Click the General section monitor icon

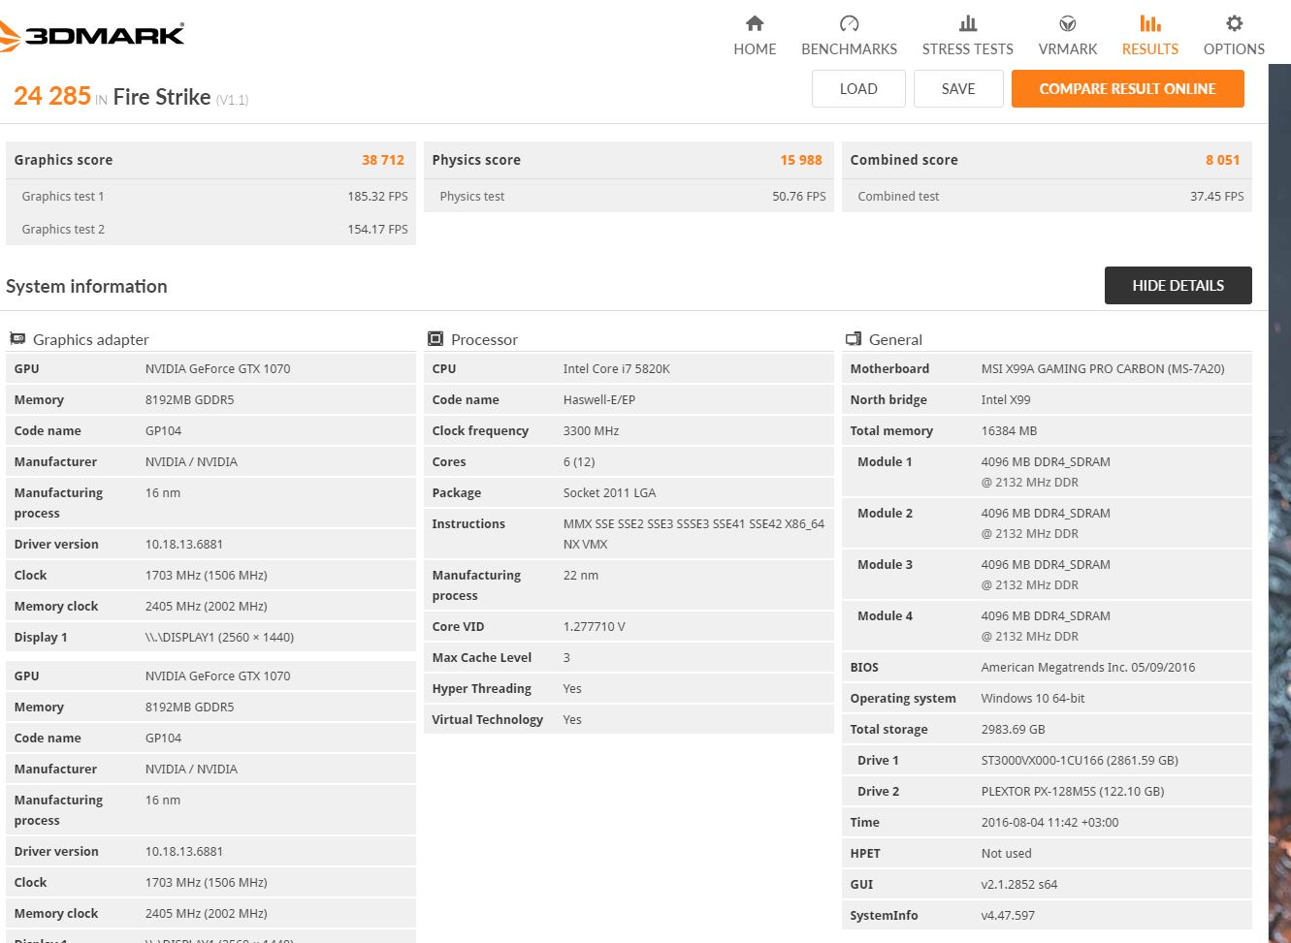click(x=854, y=338)
